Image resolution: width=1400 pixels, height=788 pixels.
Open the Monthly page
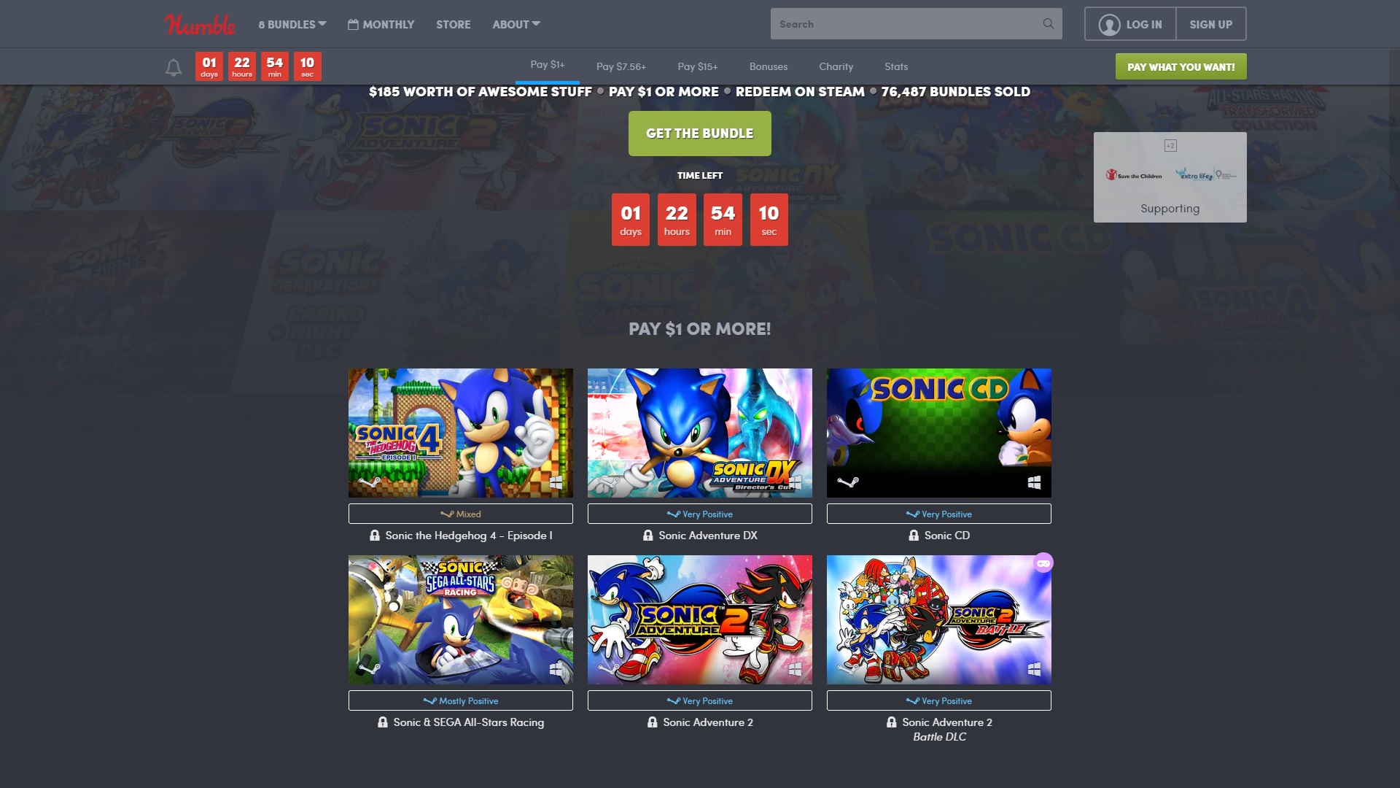click(x=381, y=24)
